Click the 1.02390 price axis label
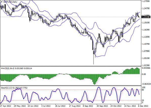151x108 pixels. pyautogui.click(x=146, y=65)
